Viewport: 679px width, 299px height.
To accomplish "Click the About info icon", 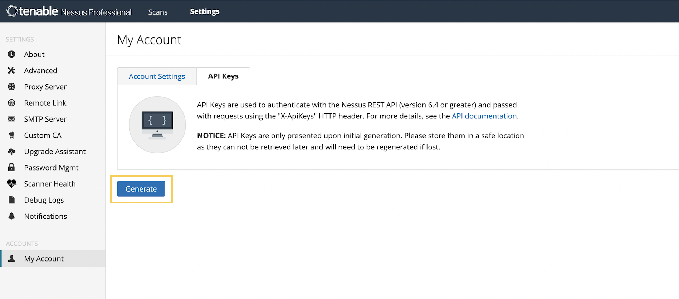I will 11,54.
